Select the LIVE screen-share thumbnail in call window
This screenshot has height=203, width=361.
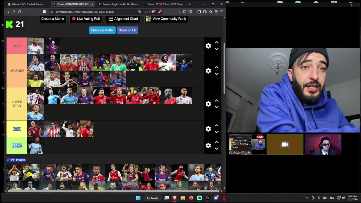(x=247, y=145)
